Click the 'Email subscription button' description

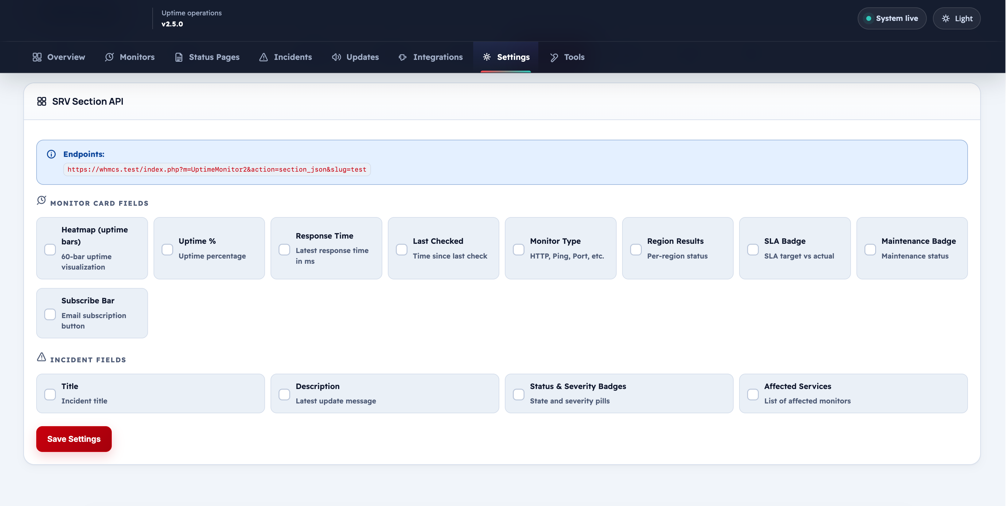94,321
